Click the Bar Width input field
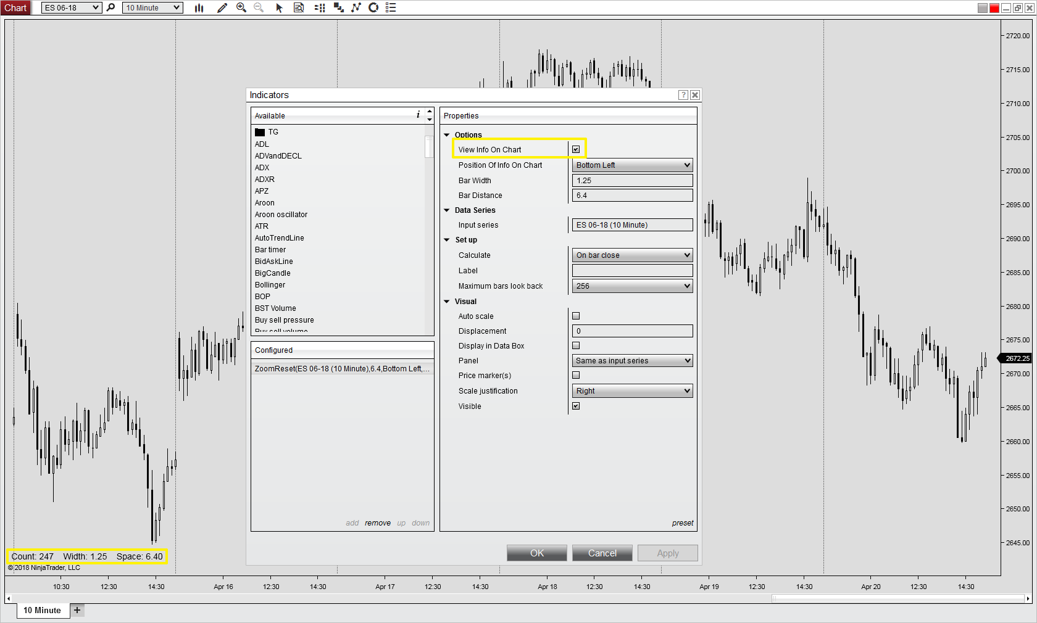Viewport: 1037px width, 623px height. point(633,181)
